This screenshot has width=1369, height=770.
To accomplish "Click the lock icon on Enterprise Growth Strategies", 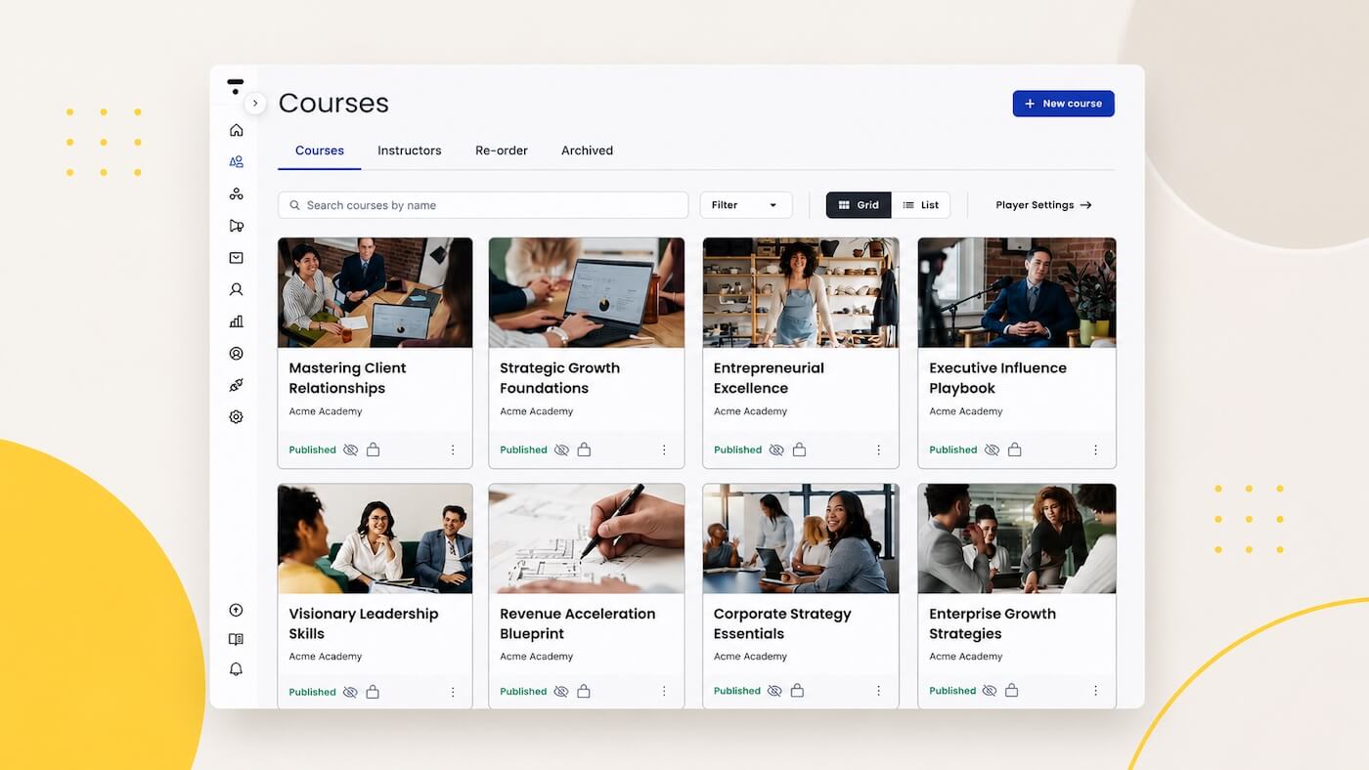I will [x=1012, y=691].
